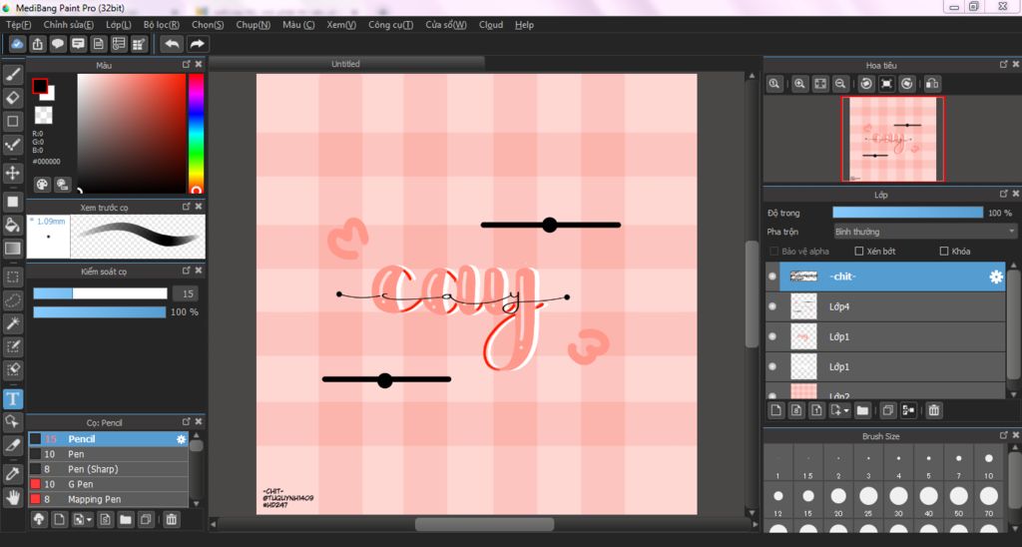Image resolution: width=1022 pixels, height=547 pixels.
Task: Click the rainbow hue strip
Action: 197,133
